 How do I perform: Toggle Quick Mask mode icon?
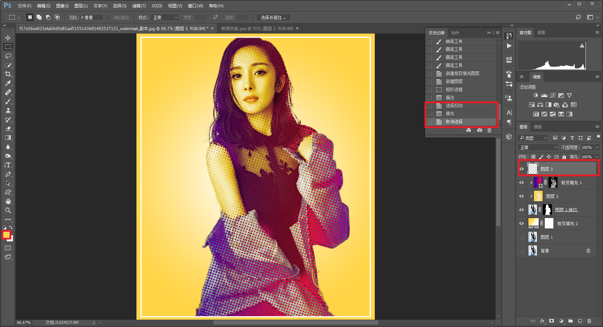pos(8,248)
